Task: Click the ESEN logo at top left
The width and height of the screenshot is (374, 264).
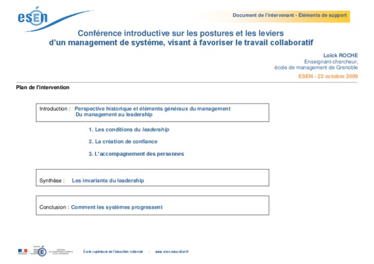Action: tap(56, 19)
